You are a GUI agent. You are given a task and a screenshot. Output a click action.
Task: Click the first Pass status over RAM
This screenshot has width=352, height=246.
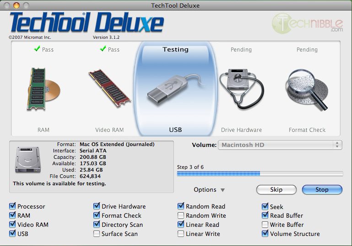pos(48,49)
